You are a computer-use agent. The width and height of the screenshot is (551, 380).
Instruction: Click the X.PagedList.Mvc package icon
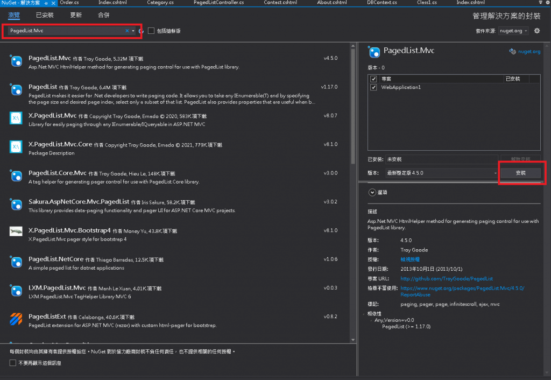(16, 118)
